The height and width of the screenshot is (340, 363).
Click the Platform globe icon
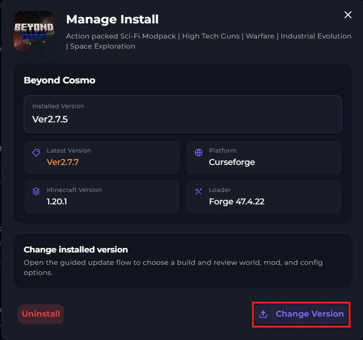pyautogui.click(x=198, y=153)
